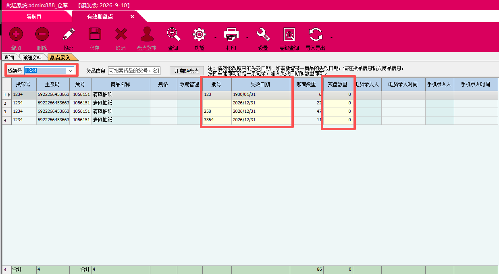Click the 批号 column header
The image size is (499, 274).
tap(217, 84)
